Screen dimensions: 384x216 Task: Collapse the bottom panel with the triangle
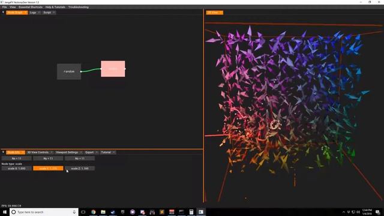(x=3, y=152)
